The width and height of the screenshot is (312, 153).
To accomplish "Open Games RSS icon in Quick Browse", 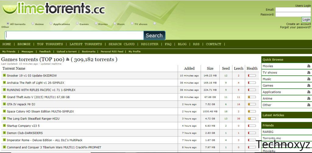I will click(309, 86).
